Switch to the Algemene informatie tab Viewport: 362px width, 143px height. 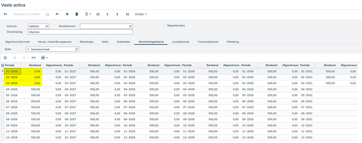(x=17, y=42)
